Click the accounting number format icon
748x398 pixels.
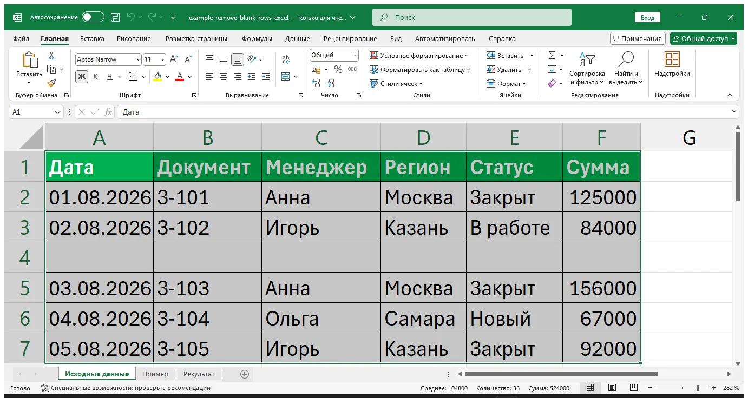[317, 69]
